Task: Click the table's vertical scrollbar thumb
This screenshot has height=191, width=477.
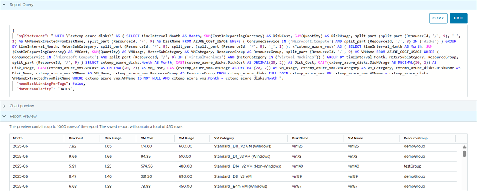Action: (x=464, y=154)
